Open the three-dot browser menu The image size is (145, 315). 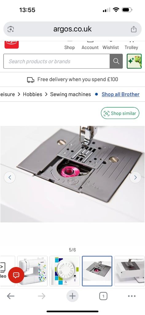click(x=132, y=296)
